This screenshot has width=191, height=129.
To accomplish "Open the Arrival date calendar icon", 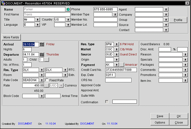I will pyautogui.click(x=42, y=44).
